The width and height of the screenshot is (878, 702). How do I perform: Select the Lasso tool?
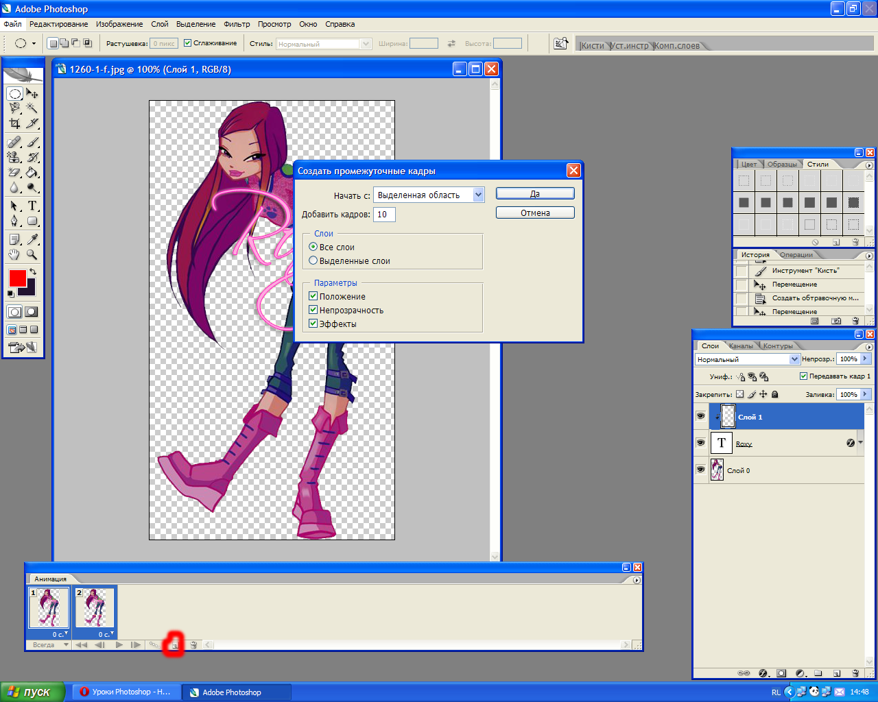[x=14, y=108]
